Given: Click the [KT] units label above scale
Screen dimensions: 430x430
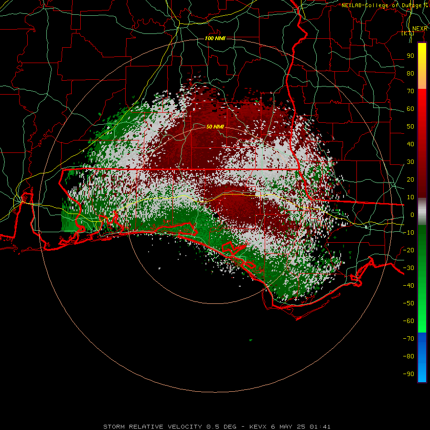Looking at the screenshot, I should 408,33.
